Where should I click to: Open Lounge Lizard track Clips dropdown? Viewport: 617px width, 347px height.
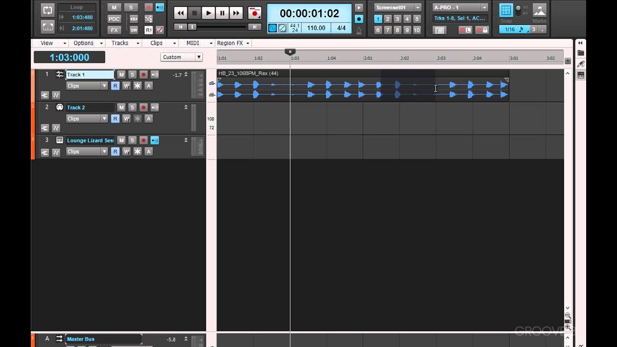[x=87, y=151]
